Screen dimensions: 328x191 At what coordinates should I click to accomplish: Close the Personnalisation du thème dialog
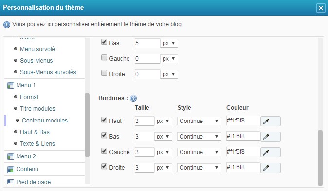click(x=321, y=8)
